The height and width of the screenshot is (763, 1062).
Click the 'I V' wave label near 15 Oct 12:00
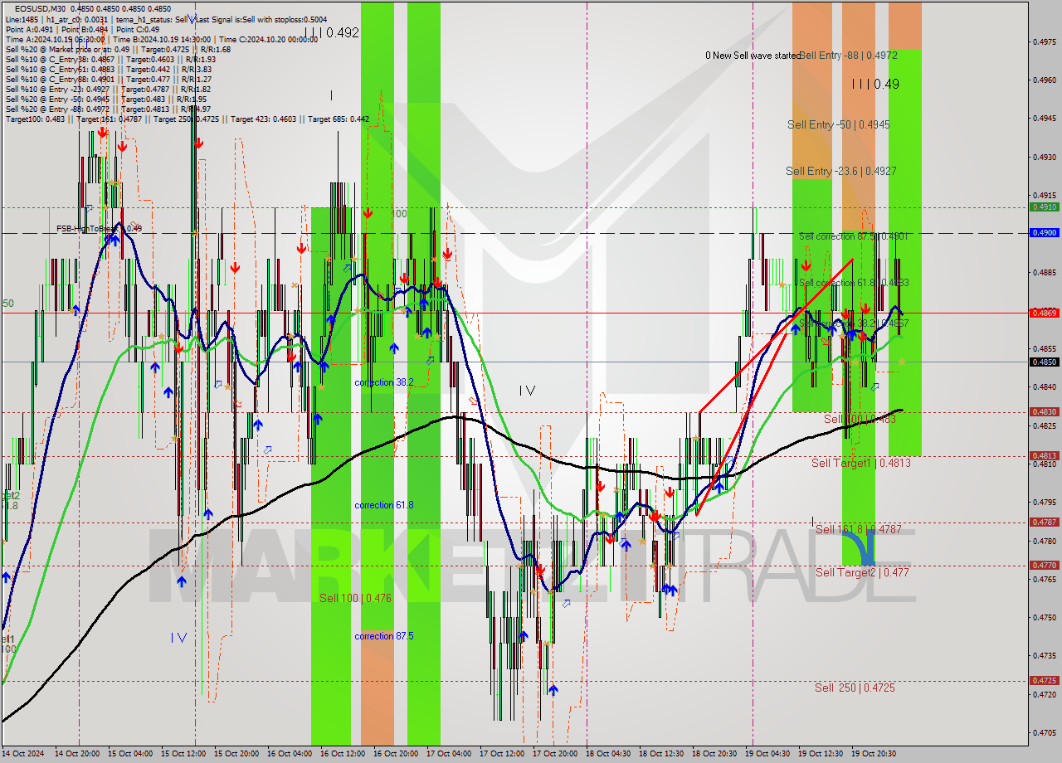tap(178, 637)
